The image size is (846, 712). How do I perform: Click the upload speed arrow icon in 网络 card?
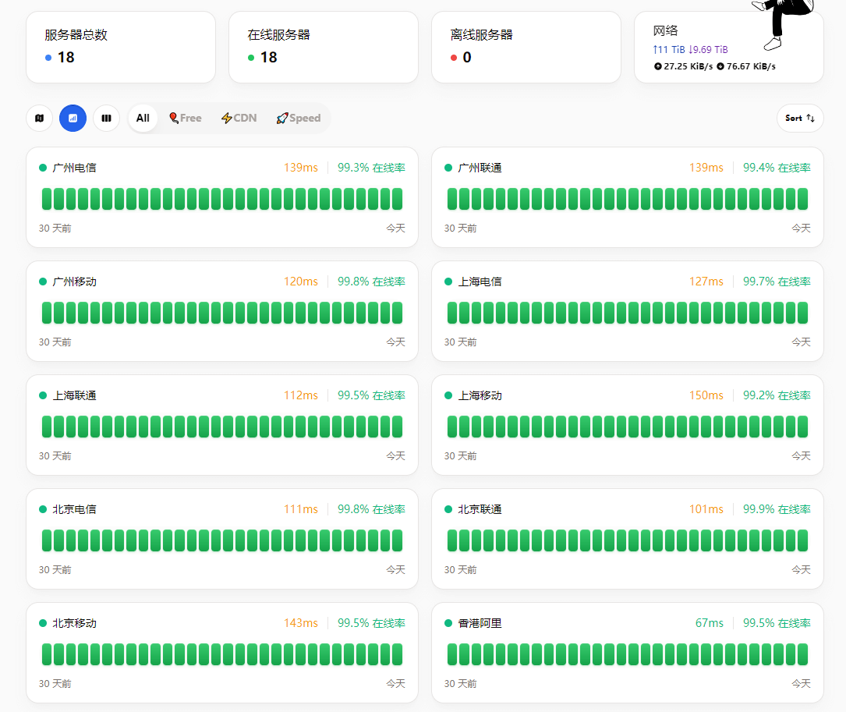657,66
